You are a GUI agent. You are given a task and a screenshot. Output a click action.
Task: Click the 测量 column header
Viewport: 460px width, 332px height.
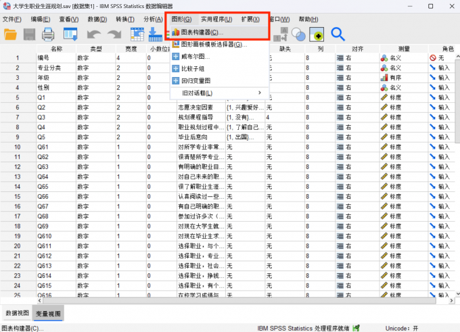coord(404,49)
